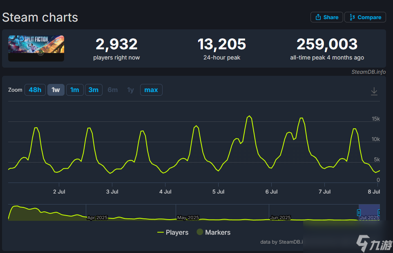The height and width of the screenshot is (253, 393).
Task: Grab the navigator left range handle
Action: [359, 213]
